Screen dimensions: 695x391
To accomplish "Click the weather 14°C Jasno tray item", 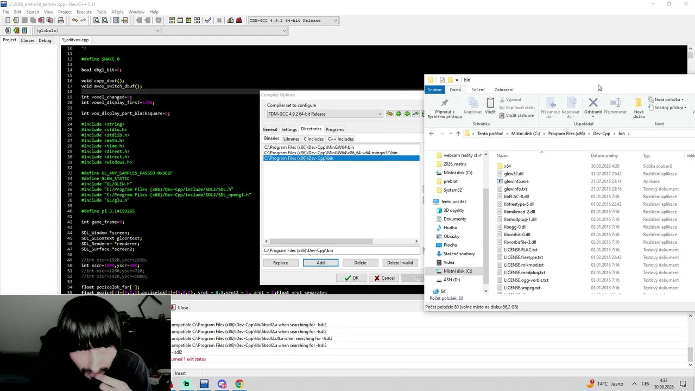I will pyautogui.click(x=605, y=384).
